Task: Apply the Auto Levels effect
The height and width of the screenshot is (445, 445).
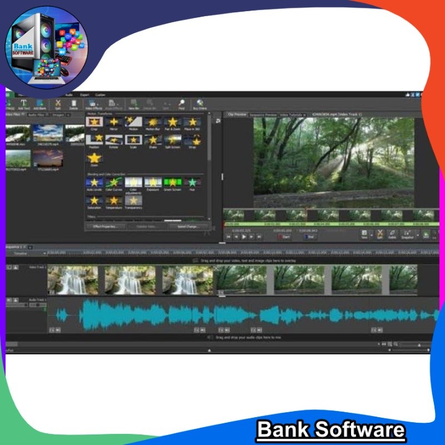Action: pos(94,184)
